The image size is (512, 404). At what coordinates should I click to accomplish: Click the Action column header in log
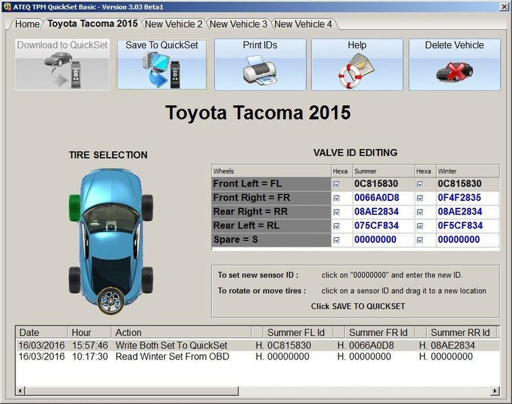tap(181, 333)
